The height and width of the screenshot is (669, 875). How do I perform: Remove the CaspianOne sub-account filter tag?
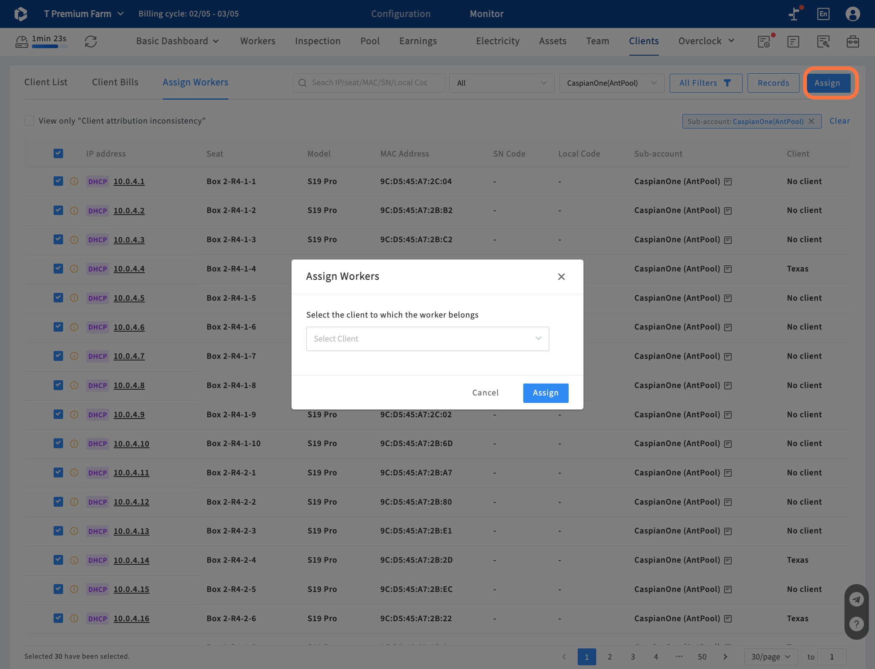click(811, 121)
